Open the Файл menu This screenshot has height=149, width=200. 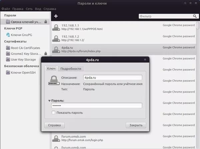coord(6,9)
